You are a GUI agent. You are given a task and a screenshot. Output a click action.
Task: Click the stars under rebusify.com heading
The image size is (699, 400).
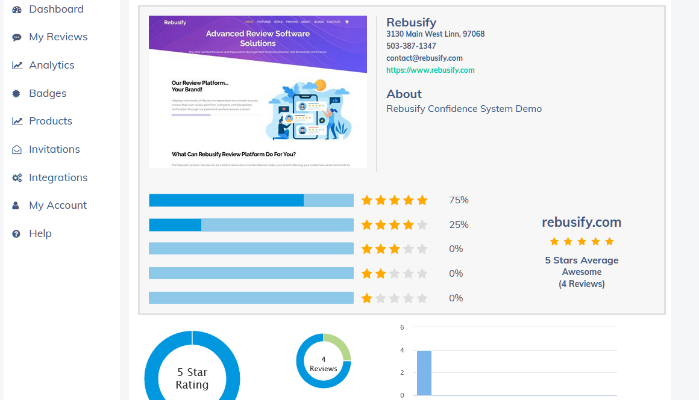581,242
